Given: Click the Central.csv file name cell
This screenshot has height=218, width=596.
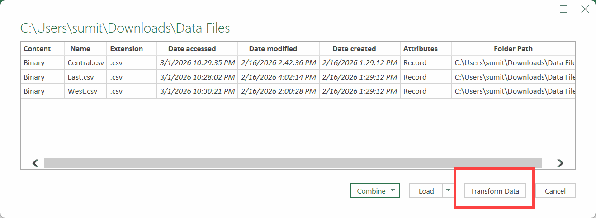Looking at the screenshot, I should [x=86, y=63].
